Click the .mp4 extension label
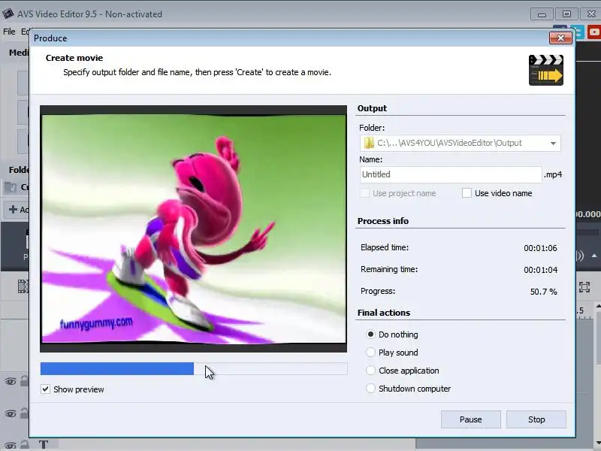 point(553,174)
